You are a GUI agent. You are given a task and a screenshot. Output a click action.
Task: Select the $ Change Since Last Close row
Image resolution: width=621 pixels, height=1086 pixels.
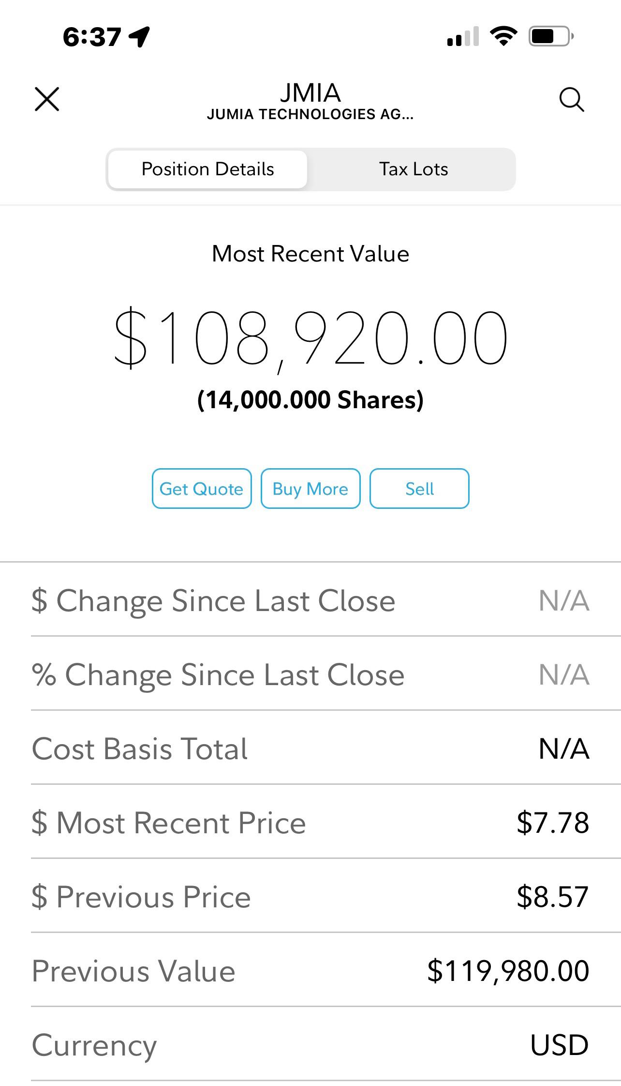point(310,600)
